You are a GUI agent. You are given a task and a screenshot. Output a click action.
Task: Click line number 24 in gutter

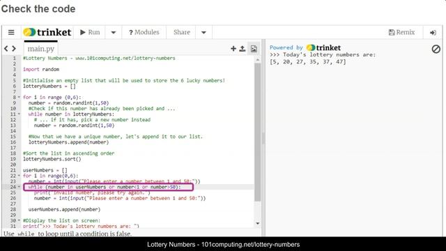tap(13, 187)
